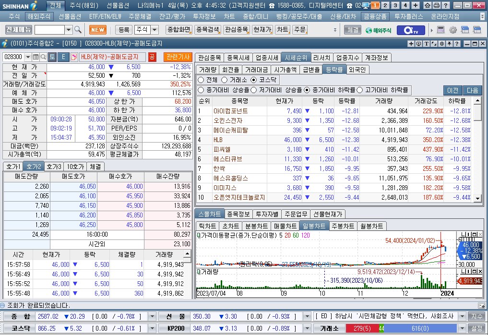Open the KP200 index dropdown arrow

[x=307, y=328]
